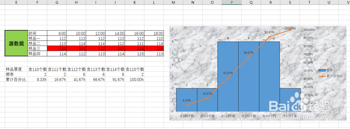
Task: Click the 含111个数 bar in chart
Action: (207, 100)
